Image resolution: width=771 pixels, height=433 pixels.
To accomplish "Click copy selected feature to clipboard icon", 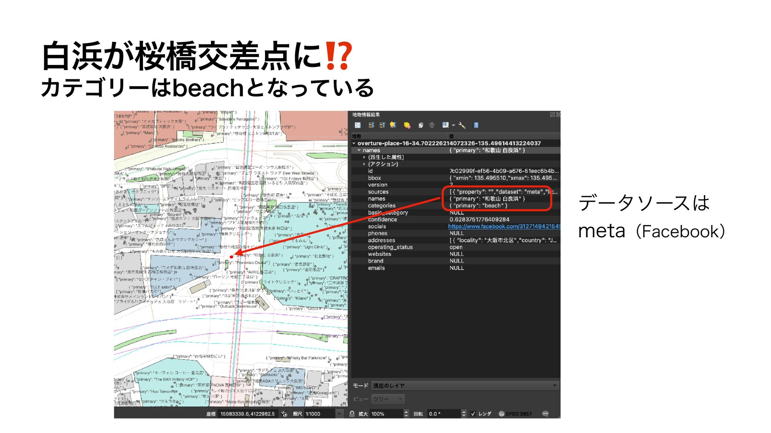I will click(420, 125).
